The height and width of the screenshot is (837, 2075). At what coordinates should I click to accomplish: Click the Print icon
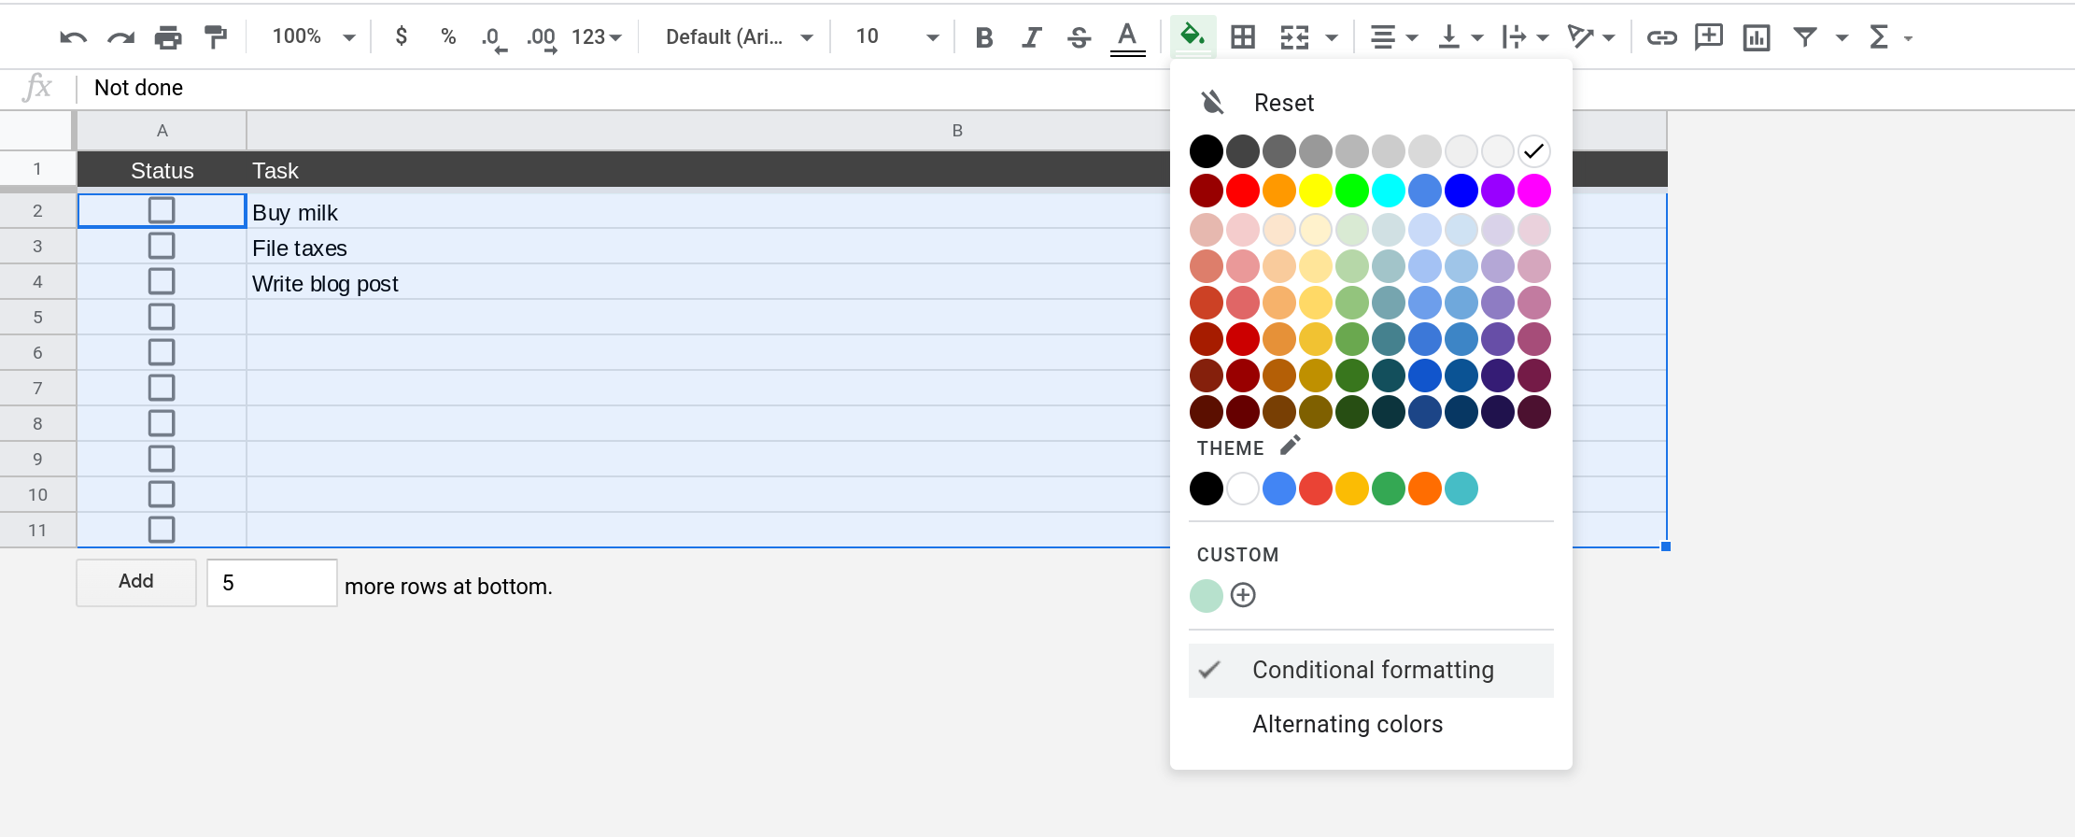pyautogui.click(x=168, y=37)
